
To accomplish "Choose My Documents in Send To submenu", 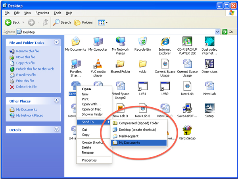I will [129, 143].
